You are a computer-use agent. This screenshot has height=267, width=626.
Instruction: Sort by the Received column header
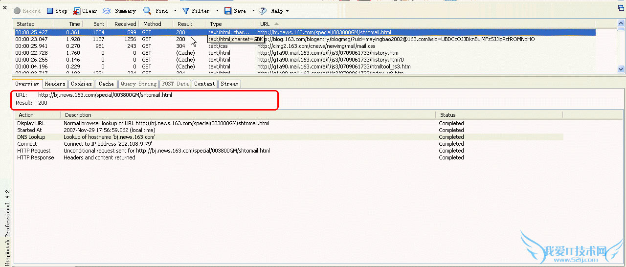(125, 24)
